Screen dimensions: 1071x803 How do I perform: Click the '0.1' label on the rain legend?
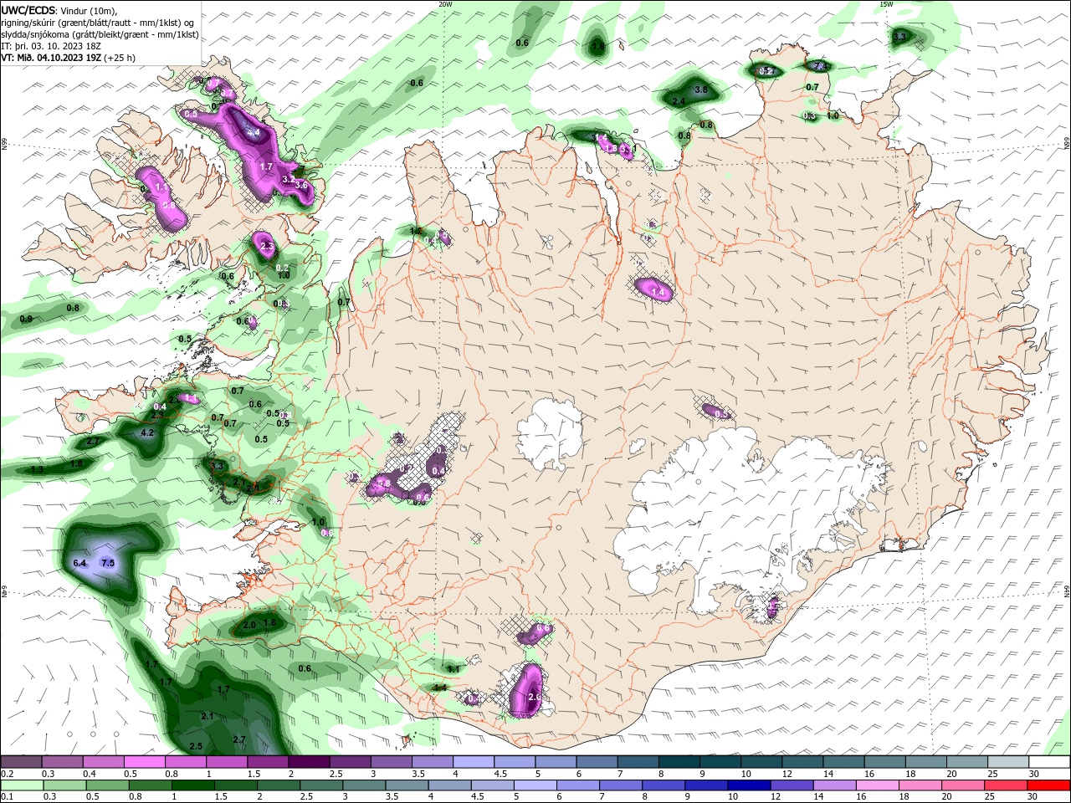8,797
